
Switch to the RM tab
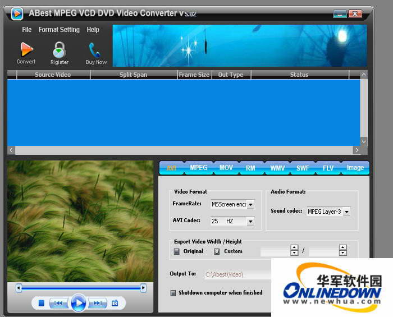pos(250,168)
